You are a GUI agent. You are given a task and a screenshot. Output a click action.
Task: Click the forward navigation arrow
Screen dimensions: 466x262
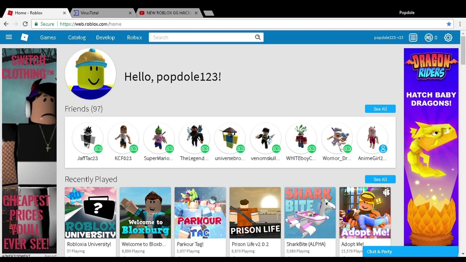pos(16,24)
